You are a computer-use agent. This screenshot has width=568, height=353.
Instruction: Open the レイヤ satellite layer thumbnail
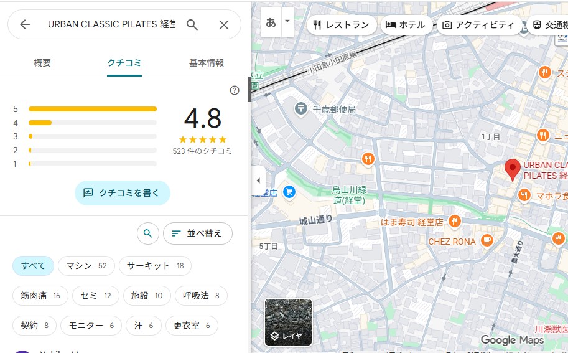[x=288, y=322]
